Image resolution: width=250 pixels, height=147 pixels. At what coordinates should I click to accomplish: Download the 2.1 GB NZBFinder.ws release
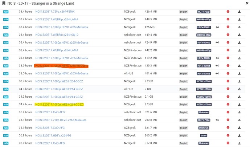(x=239, y=97)
